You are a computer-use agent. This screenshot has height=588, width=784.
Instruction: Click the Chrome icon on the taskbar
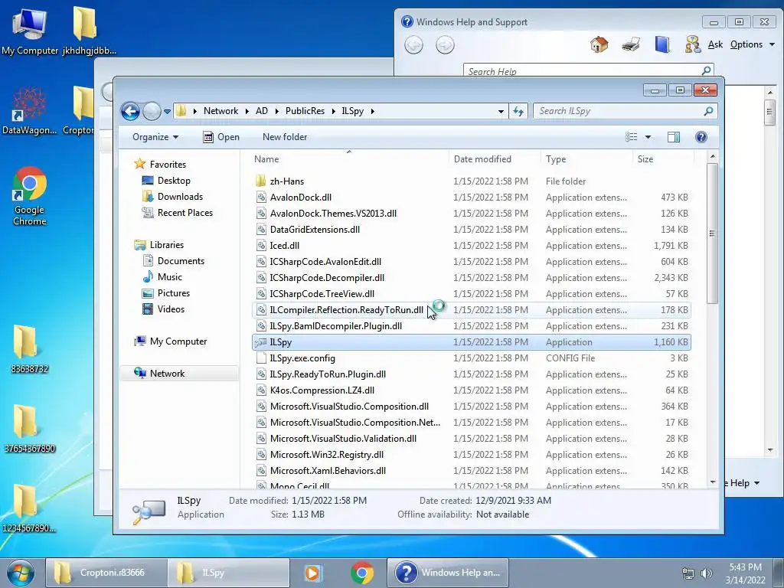pos(362,573)
